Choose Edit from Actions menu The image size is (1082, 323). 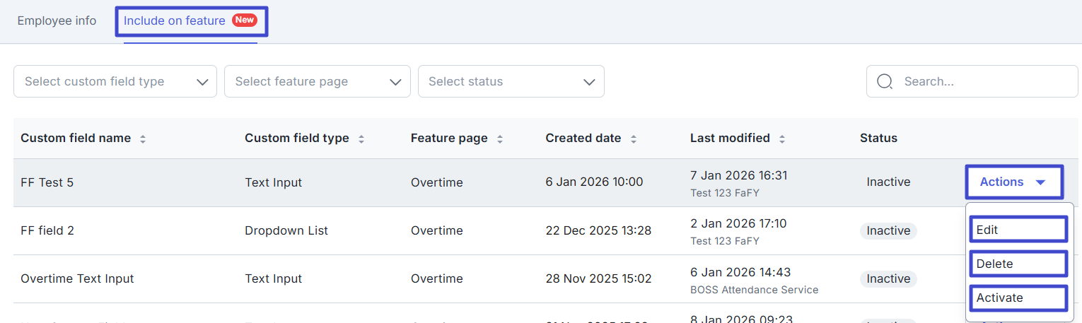pyautogui.click(x=1017, y=230)
